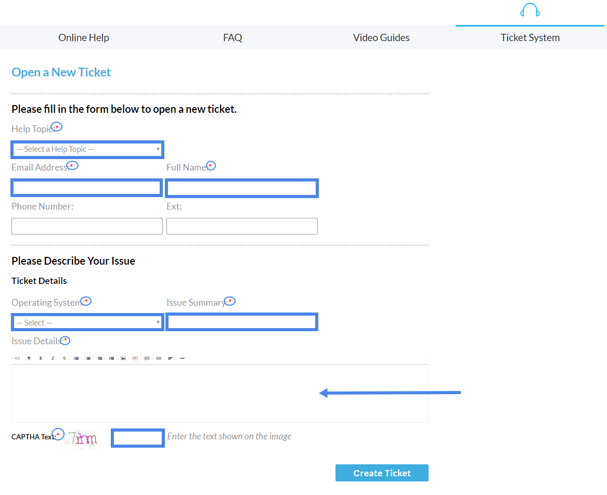Insert unordered bullet list
The width and height of the screenshot is (607, 495).
tap(76, 358)
